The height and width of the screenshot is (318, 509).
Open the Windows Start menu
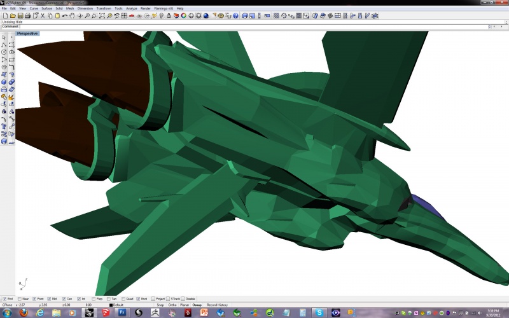tap(6, 313)
